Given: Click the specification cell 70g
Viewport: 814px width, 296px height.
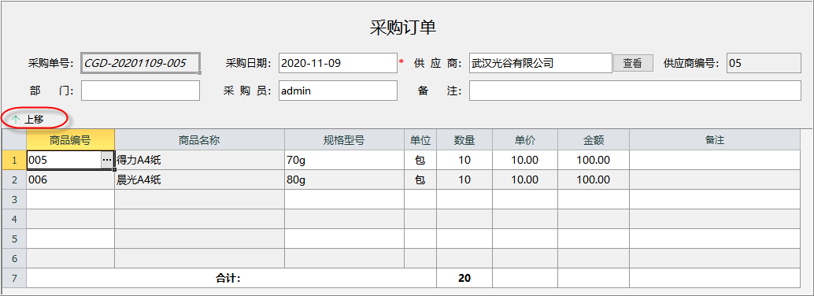Looking at the screenshot, I should point(345,160).
